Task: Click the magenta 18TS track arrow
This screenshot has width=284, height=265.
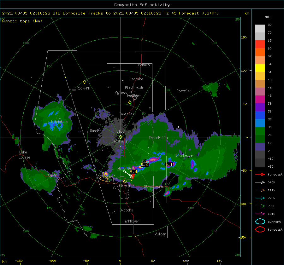Action: 260,214
